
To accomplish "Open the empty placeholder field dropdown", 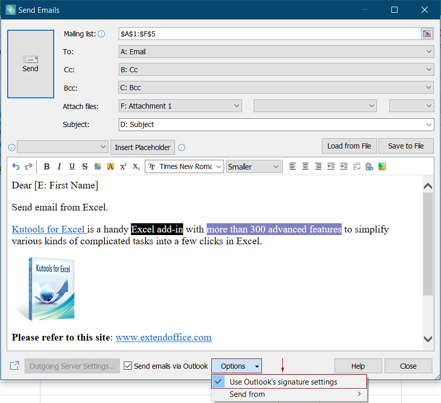I will pyautogui.click(x=63, y=147).
